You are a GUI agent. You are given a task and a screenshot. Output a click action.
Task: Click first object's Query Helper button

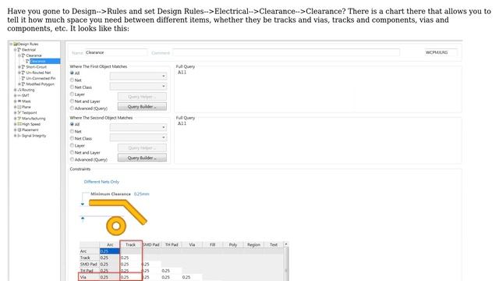(142, 97)
